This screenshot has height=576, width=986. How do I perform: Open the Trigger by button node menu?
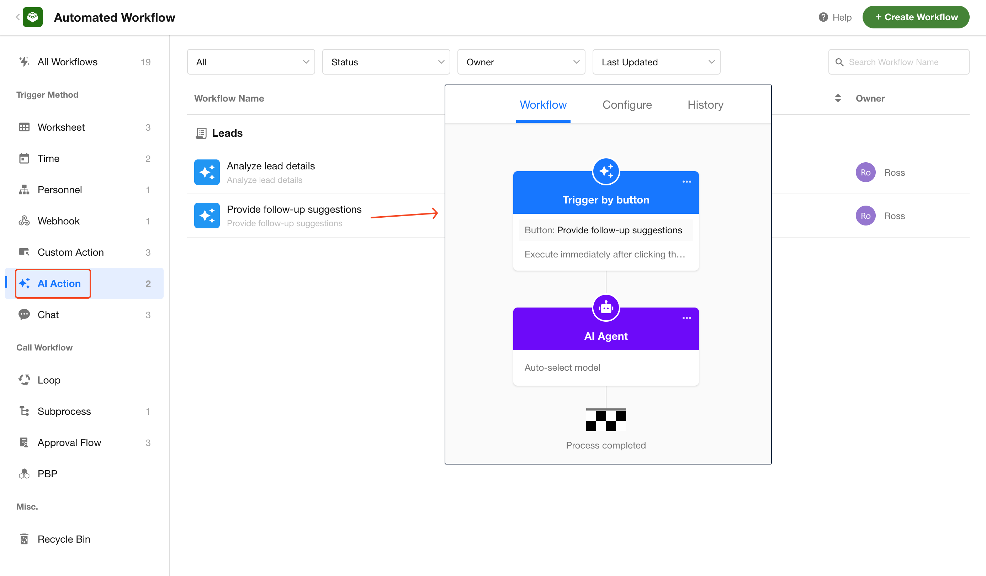(x=686, y=181)
